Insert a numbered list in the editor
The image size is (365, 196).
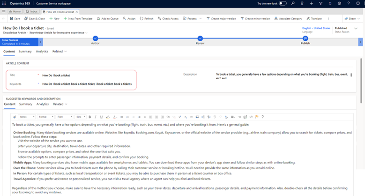point(127,117)
